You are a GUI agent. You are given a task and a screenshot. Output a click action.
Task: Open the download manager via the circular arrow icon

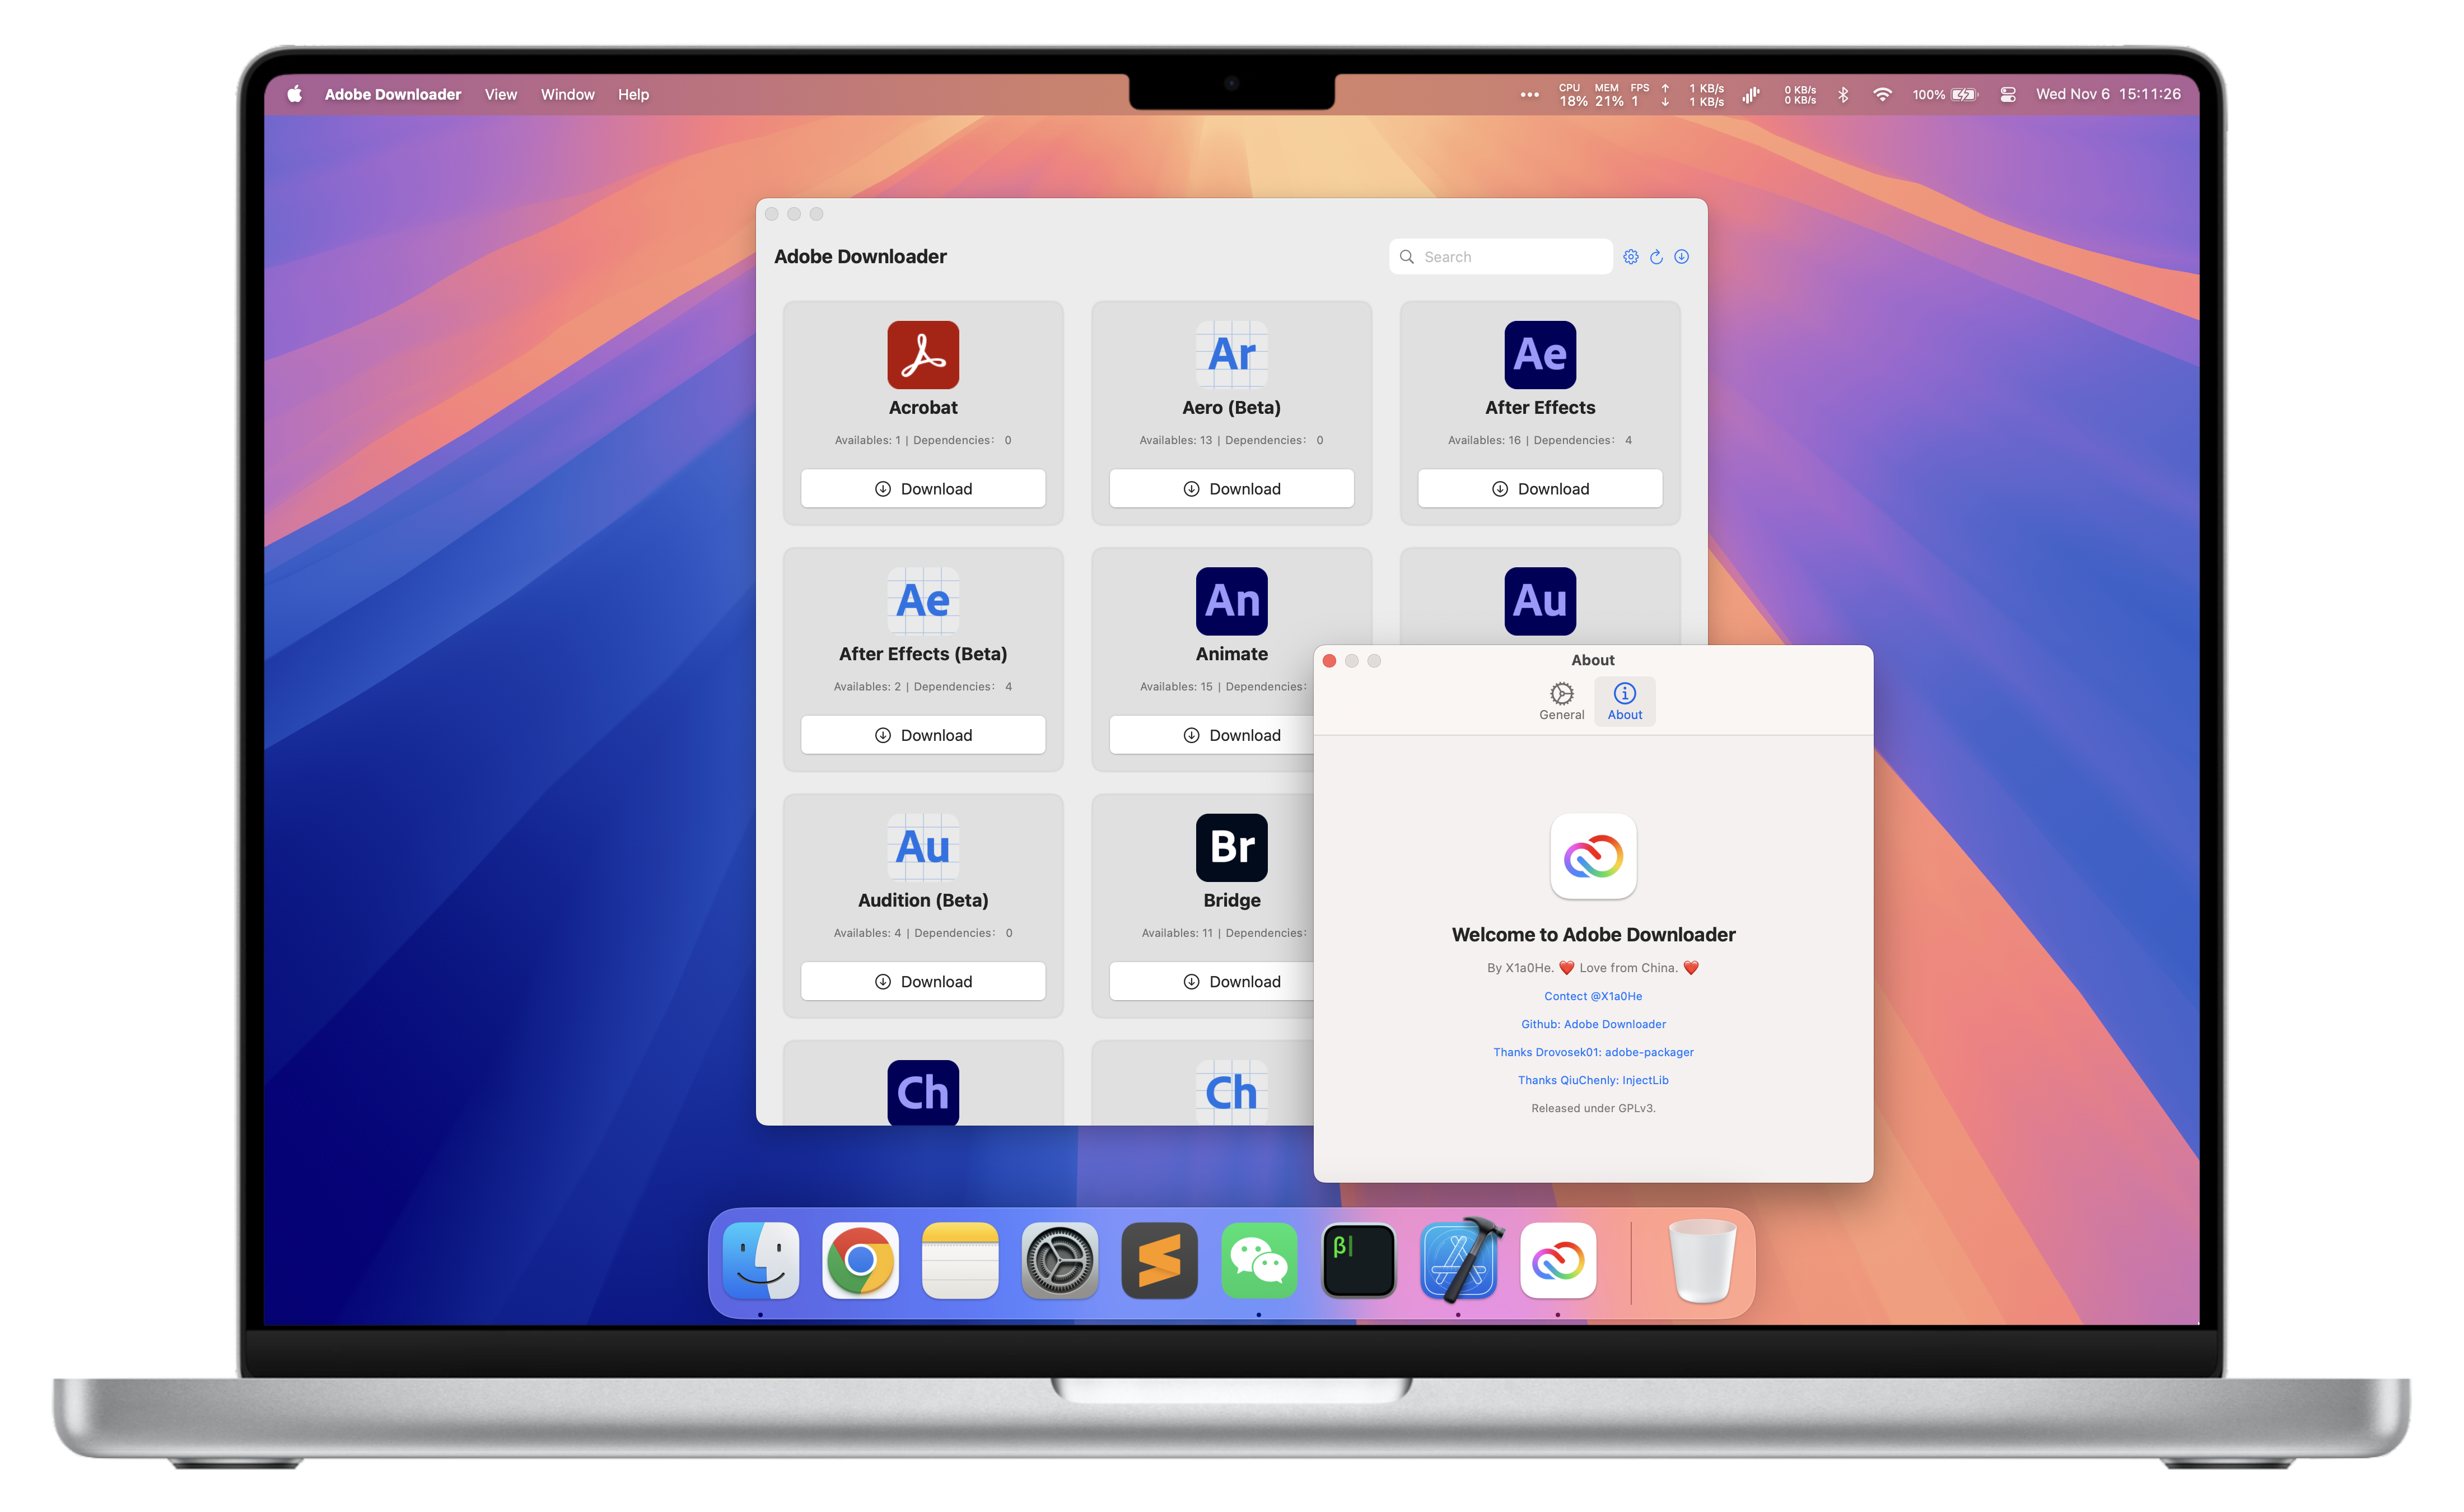1682,257
